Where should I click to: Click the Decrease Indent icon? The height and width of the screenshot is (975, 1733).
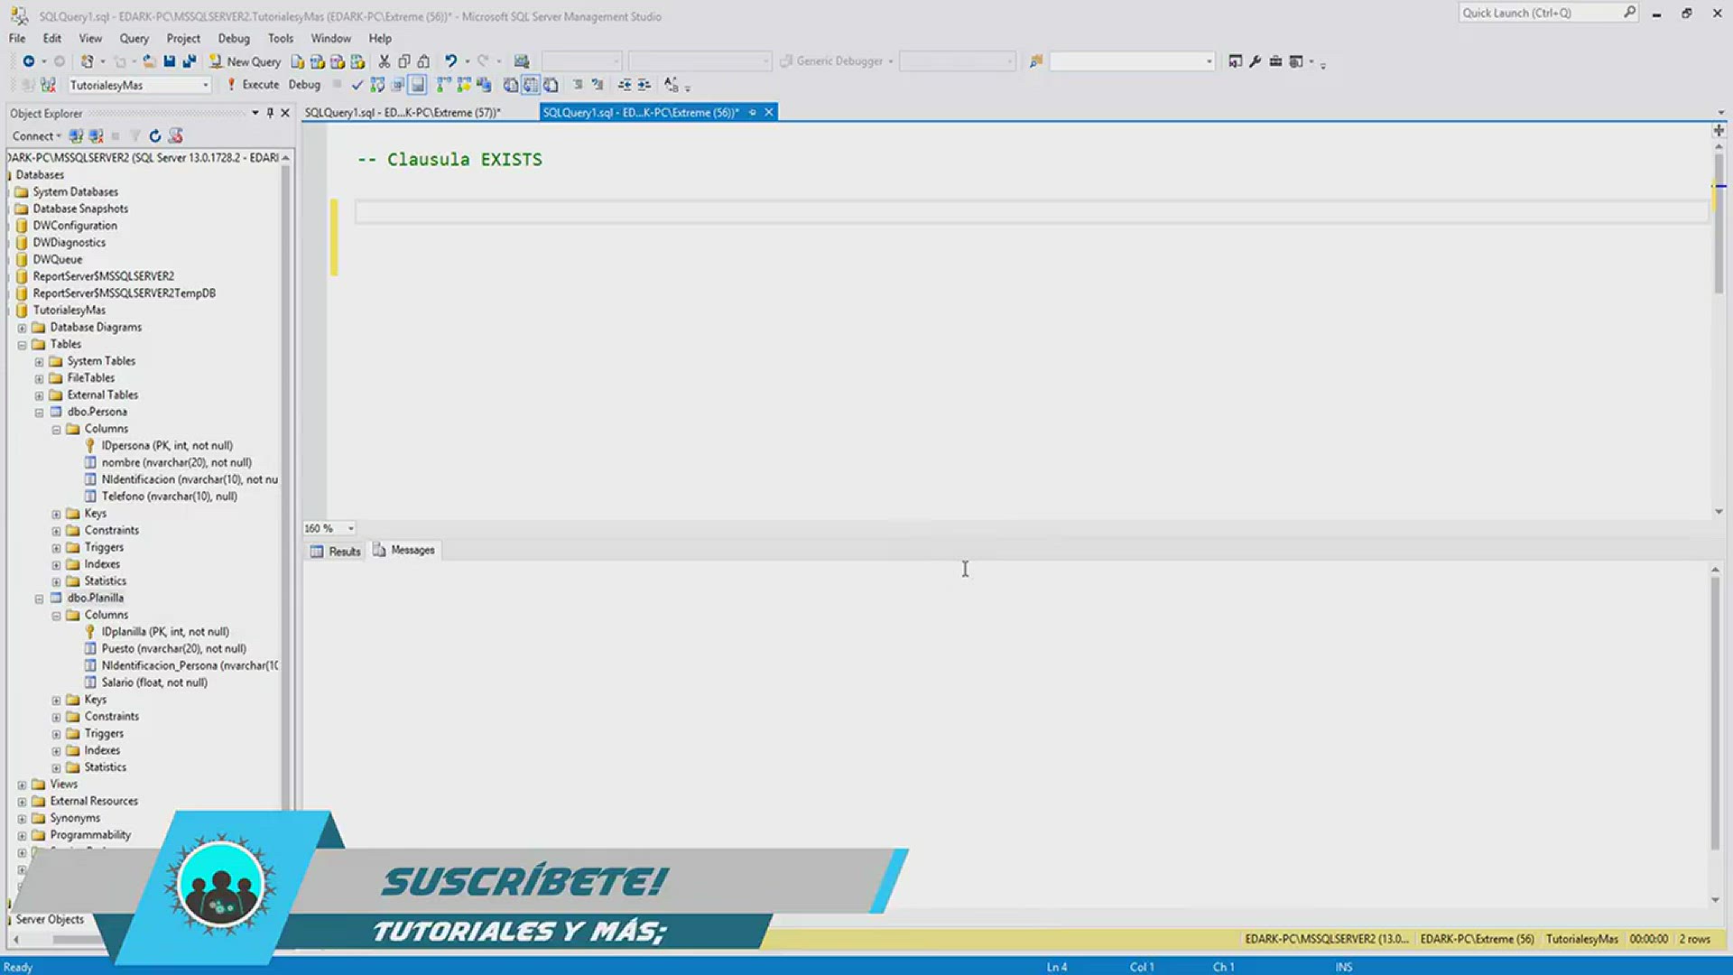(x=625, y=85)
